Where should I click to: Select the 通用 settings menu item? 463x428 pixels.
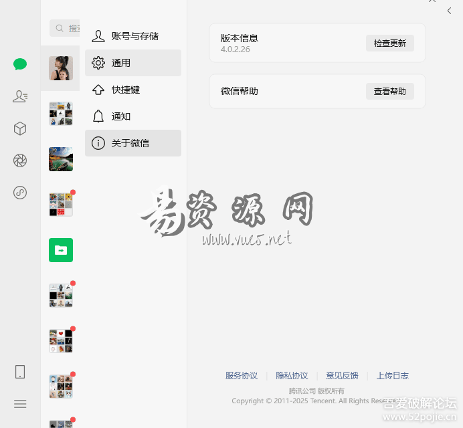pyautogui.click(x=133, y=63)
